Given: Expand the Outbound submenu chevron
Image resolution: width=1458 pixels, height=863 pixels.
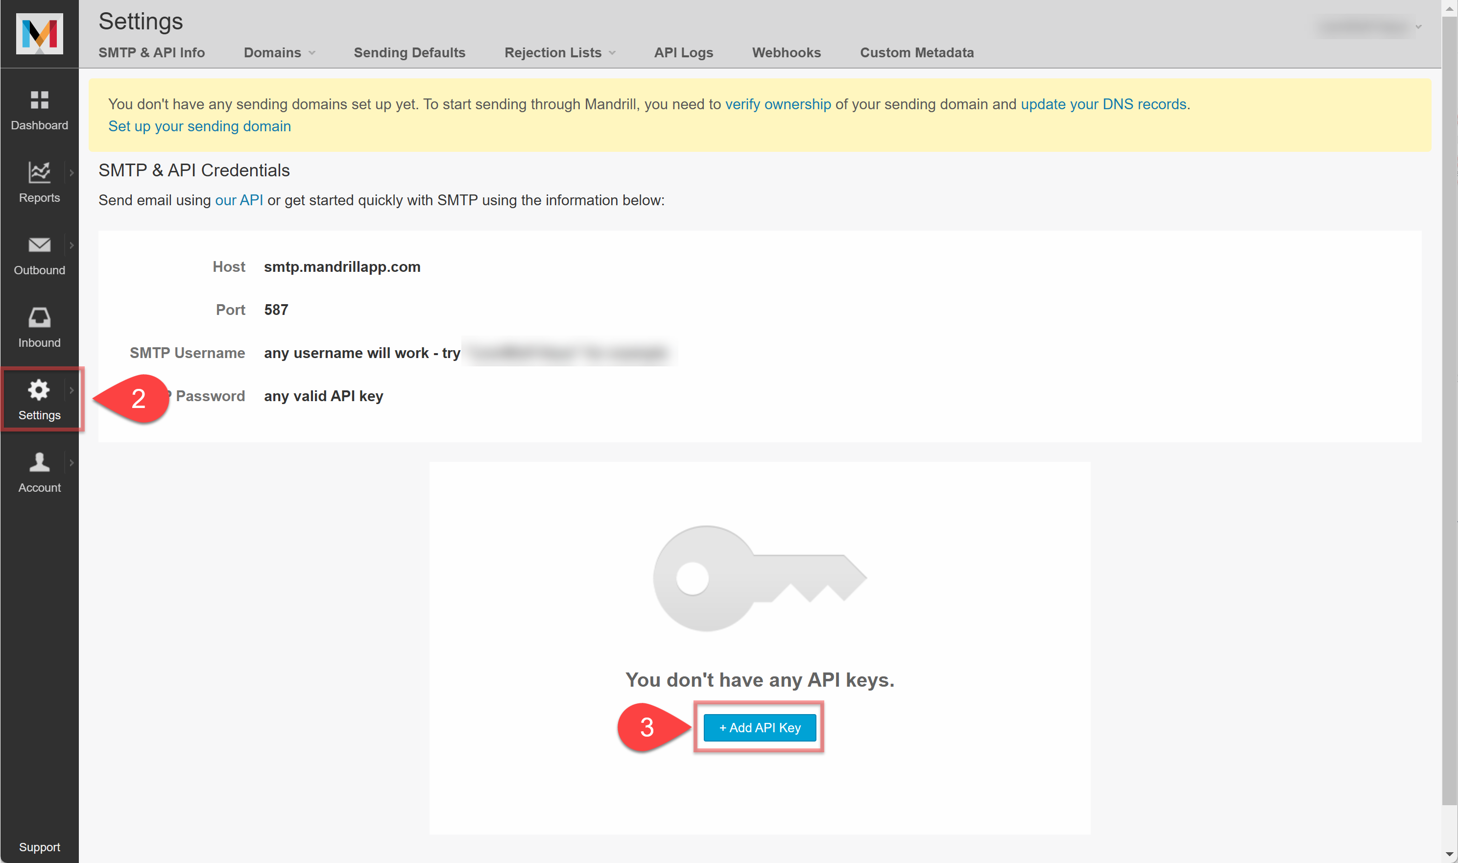Looking at the screenshot, I should point(72,245).
